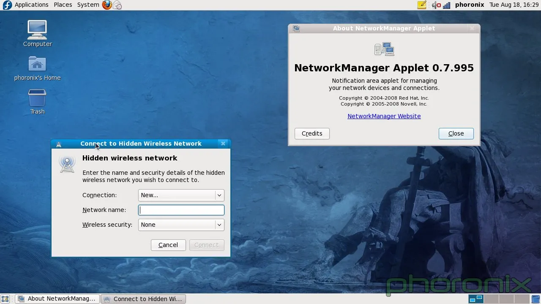This screenshot has width=541, height=304.
Task: Open the sticky notes panel applet
Action: tap(422, 5)
